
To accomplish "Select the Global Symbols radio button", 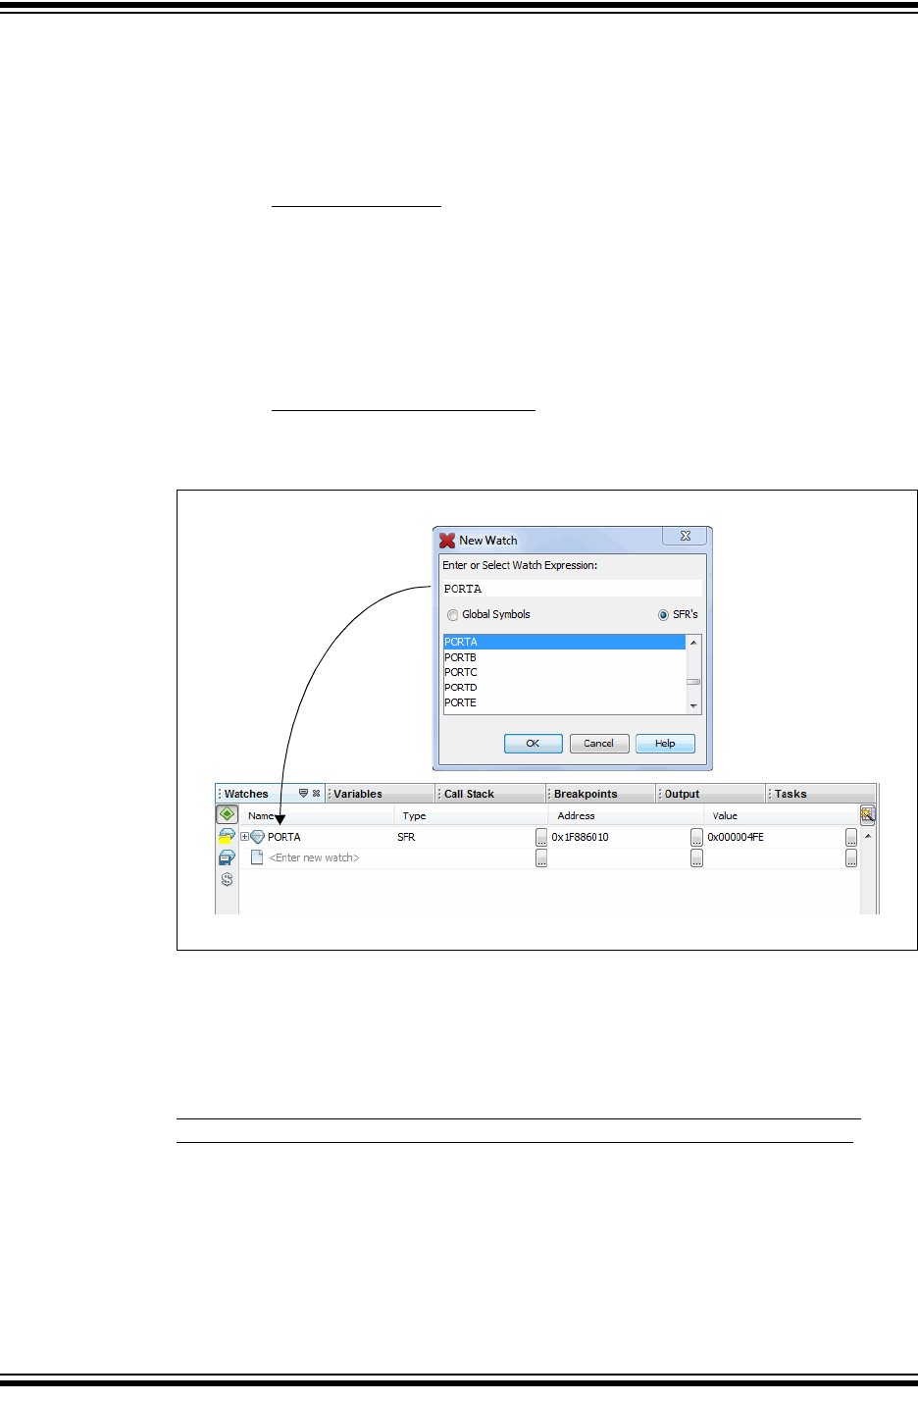I will coord(452,615).
